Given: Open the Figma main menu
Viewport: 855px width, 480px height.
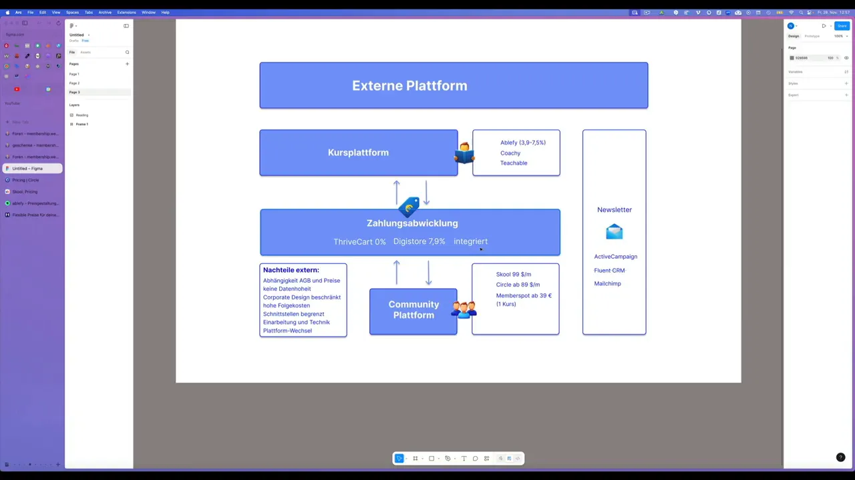Looking at the screenshot, I should point(71,26).
